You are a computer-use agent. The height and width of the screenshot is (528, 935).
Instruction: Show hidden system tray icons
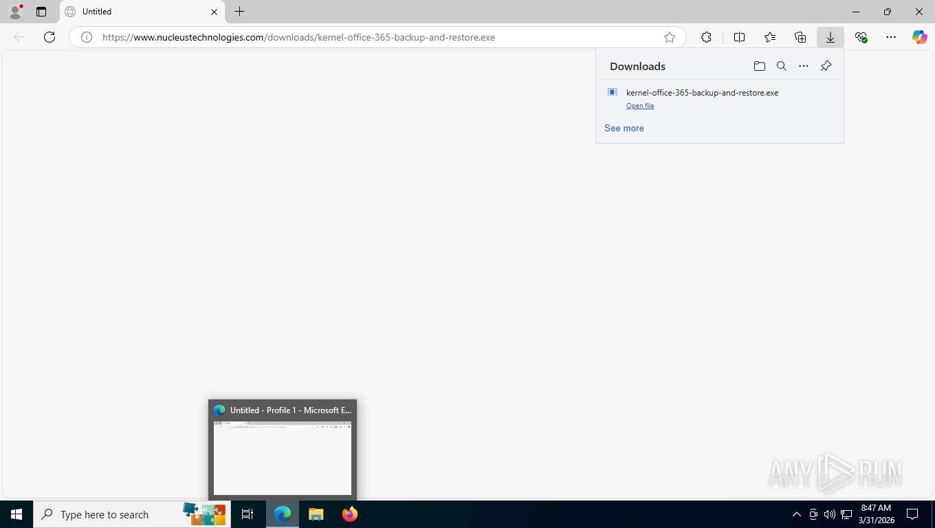[797, 514]
